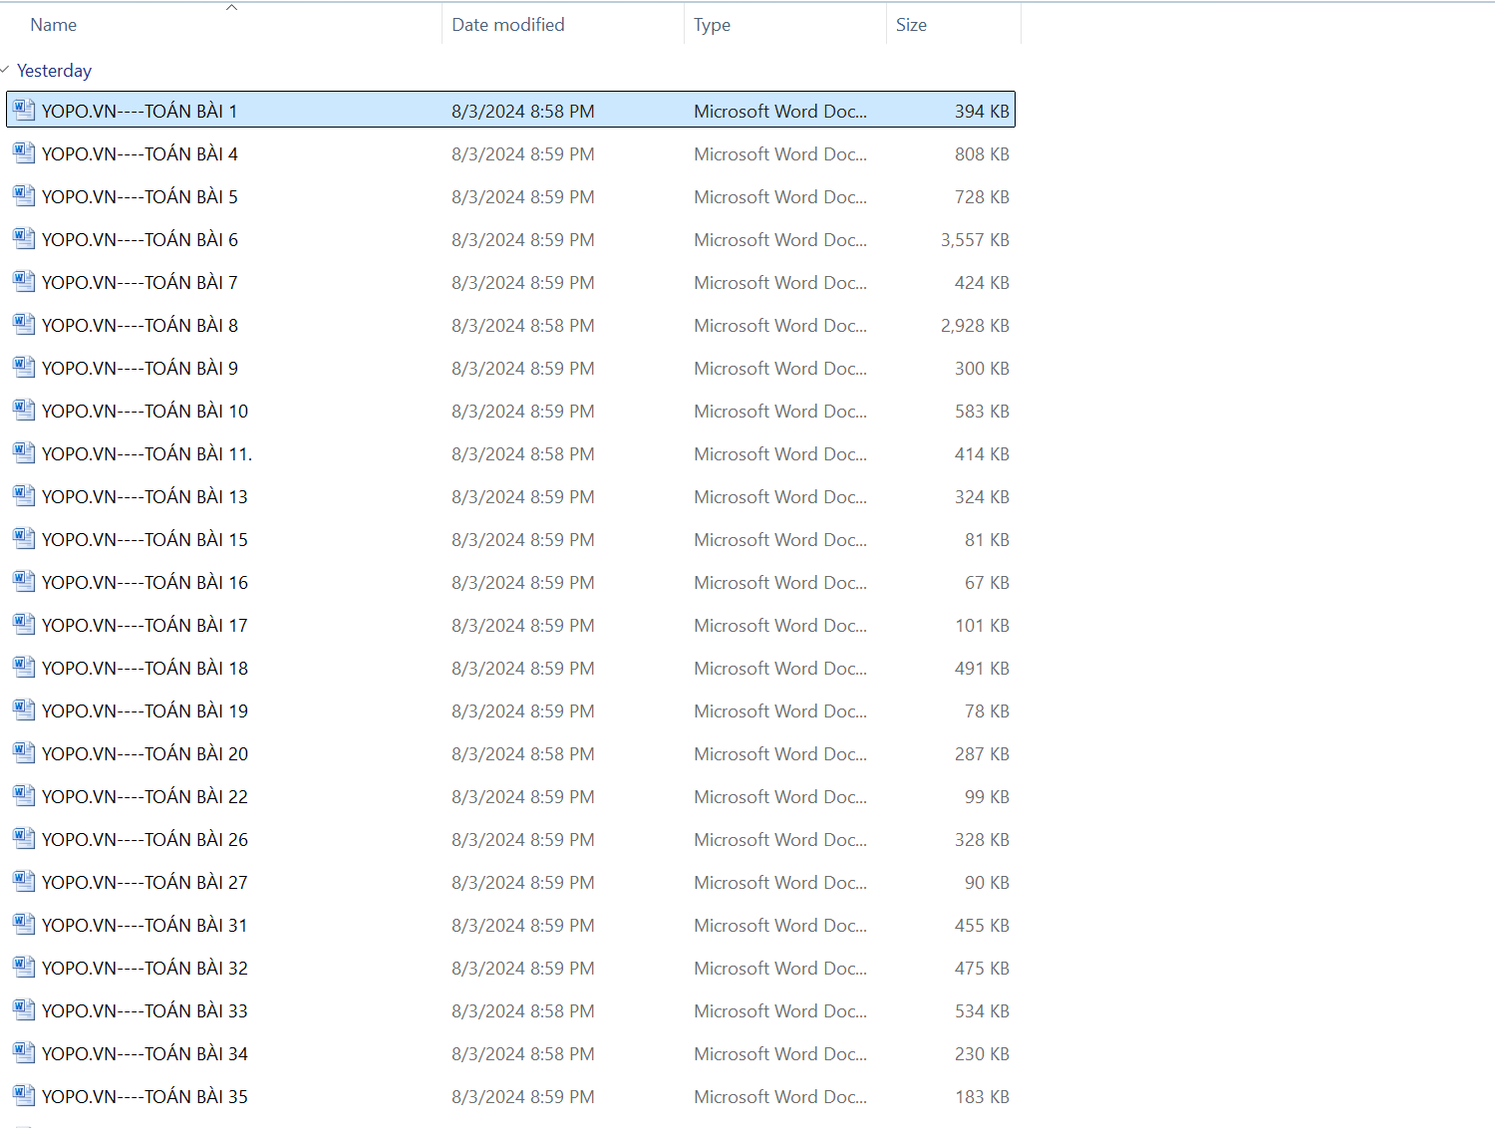Image resolution: width=1495 pixels, height=1135 pixels.
Task: Click Word icon of TOÁN BÀI 26 file
Action: 24,838
